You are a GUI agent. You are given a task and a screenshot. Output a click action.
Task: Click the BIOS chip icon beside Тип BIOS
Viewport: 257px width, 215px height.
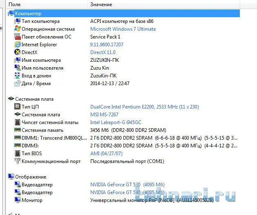pos(18,153)
